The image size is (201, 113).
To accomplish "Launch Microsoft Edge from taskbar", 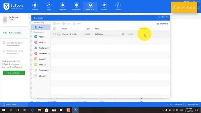I will coord(32,110).
